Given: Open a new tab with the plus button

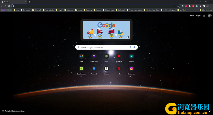Looking at the screenshot, I should coord(30,2).
